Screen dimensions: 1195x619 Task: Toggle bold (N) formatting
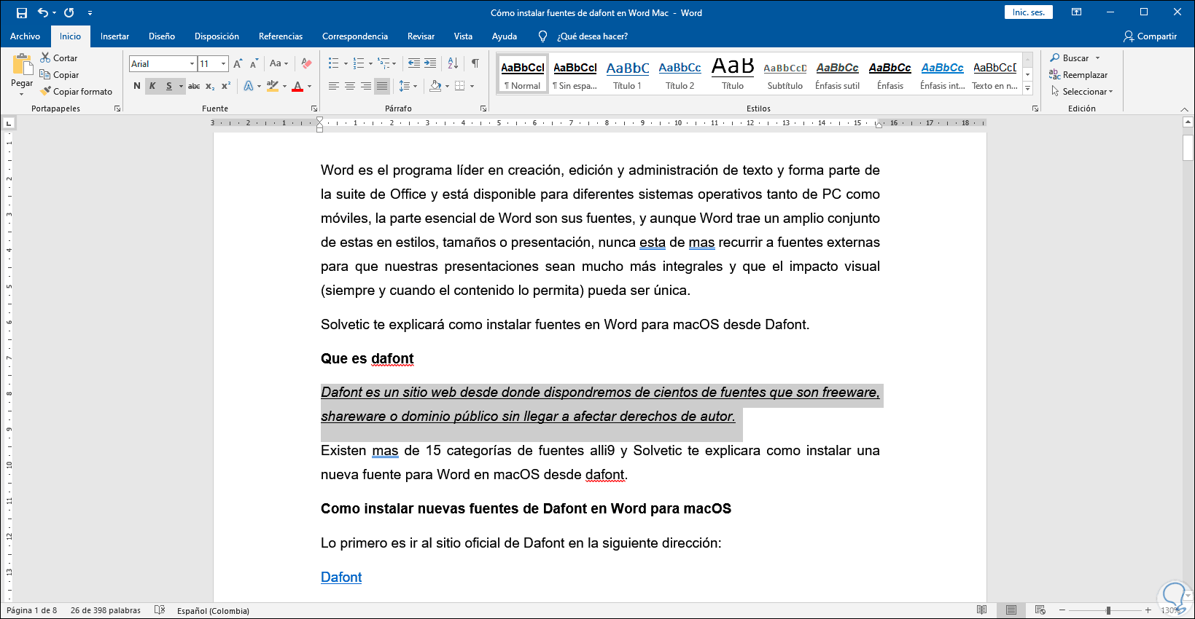137,86
